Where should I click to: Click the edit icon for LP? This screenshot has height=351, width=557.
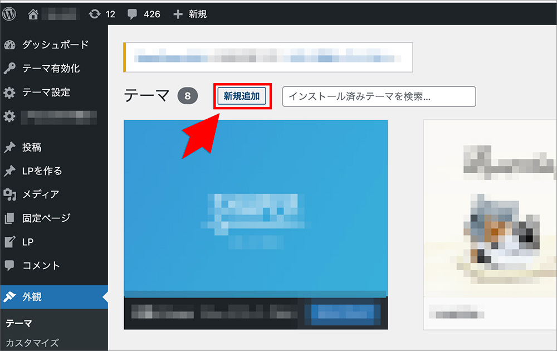9,242
